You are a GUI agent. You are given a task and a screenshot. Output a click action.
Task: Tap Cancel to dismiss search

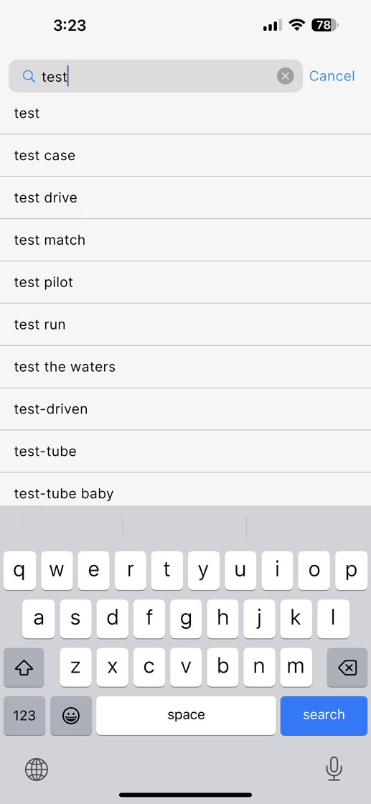pyautogui.click(x=332, y=76)
